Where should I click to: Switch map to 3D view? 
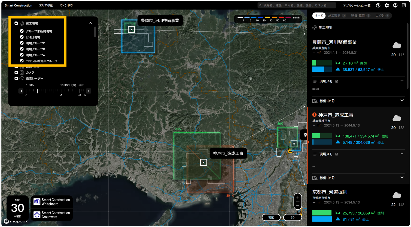293,217
